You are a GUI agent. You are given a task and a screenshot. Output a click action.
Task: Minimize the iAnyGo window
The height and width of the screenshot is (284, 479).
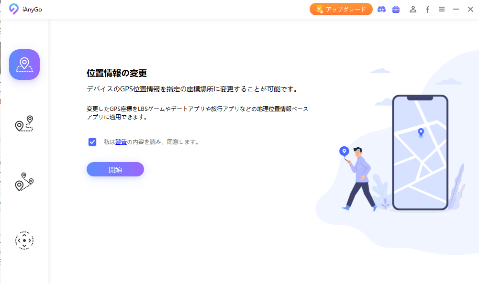pos(456,9)
